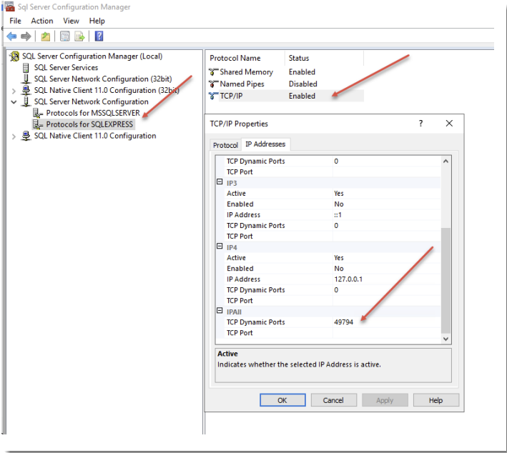
Task: Collapse the IPAll section
Action: (220, 311)
